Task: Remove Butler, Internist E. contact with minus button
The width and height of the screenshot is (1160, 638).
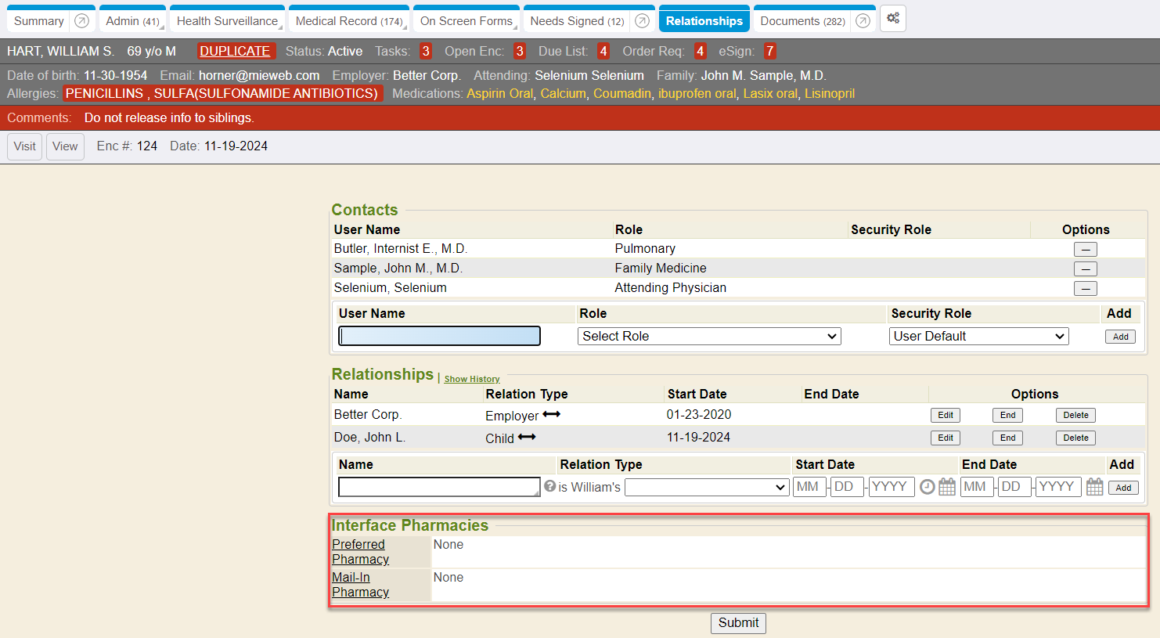Action: 1085,250
